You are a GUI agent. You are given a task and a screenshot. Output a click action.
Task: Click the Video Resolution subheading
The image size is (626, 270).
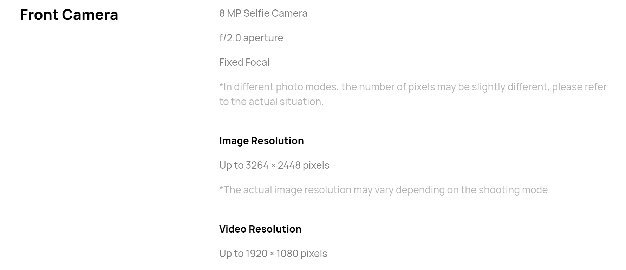click(x=260, y=229)
